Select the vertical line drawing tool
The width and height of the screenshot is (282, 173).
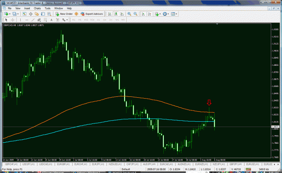tap(20, 20)
